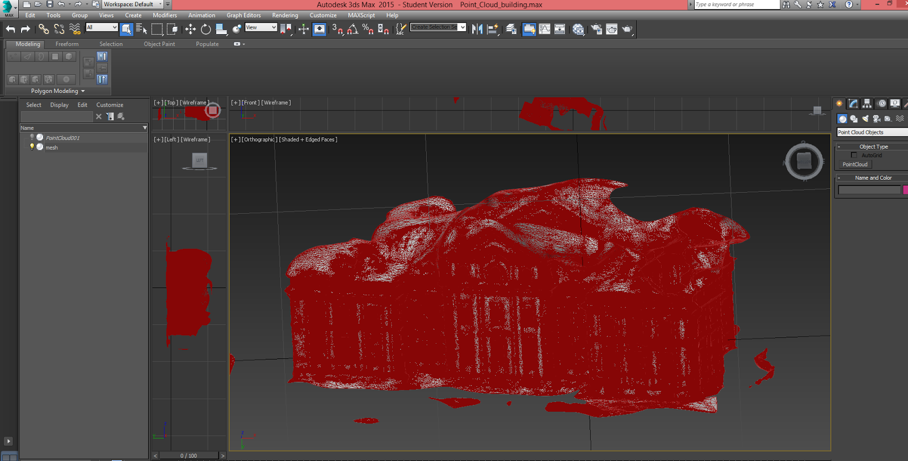This screenshot has width=908, height=461.
Task: Open the Point Cloud Objects category dropdown
Action: [x=872, y=132]
